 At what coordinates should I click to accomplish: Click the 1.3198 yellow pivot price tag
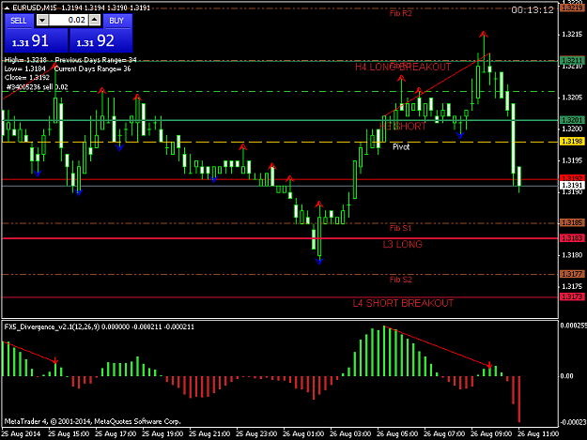[572, 142]
